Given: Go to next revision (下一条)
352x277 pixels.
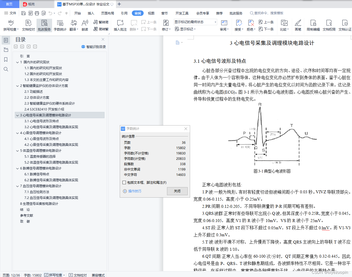Looking at the screenshot, I should pyautogui.click(x=266, y=29).
